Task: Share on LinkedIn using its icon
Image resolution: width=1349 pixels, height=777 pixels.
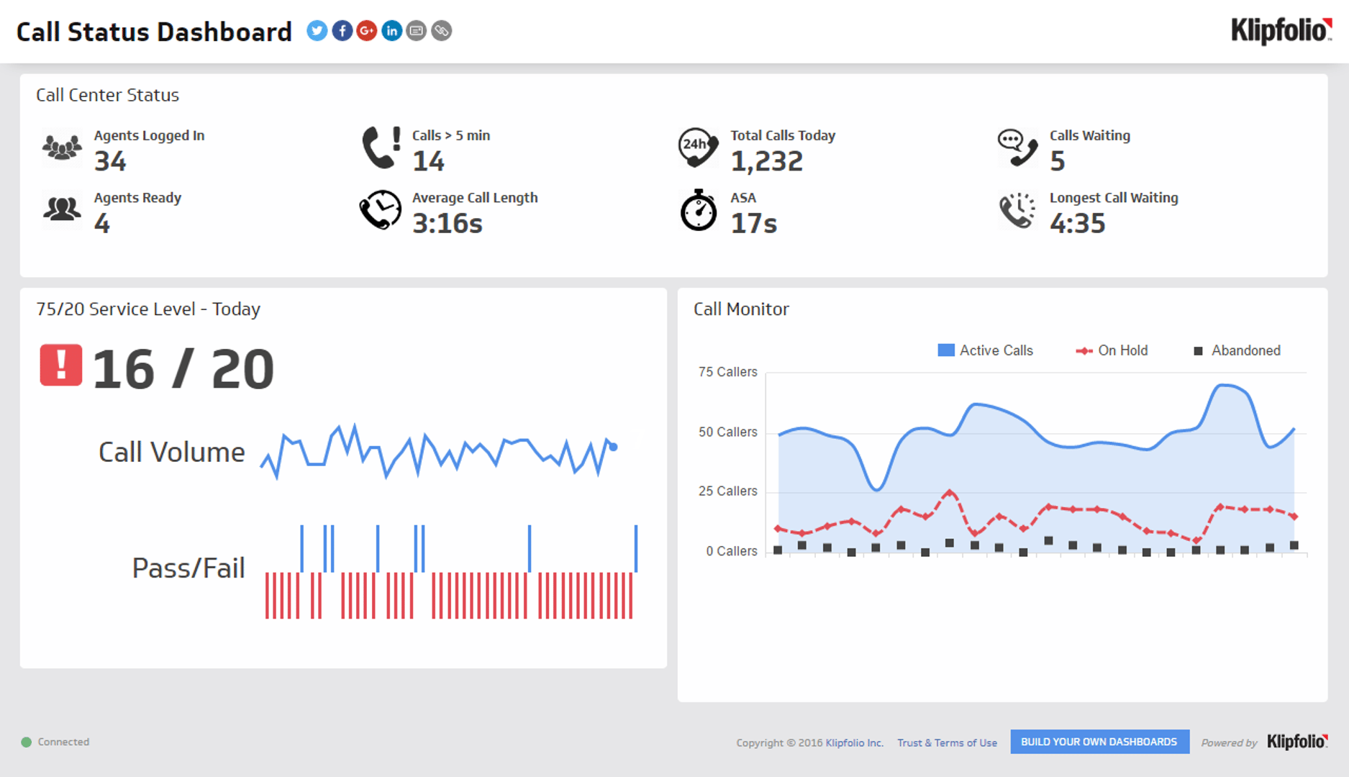Action: 391,31
